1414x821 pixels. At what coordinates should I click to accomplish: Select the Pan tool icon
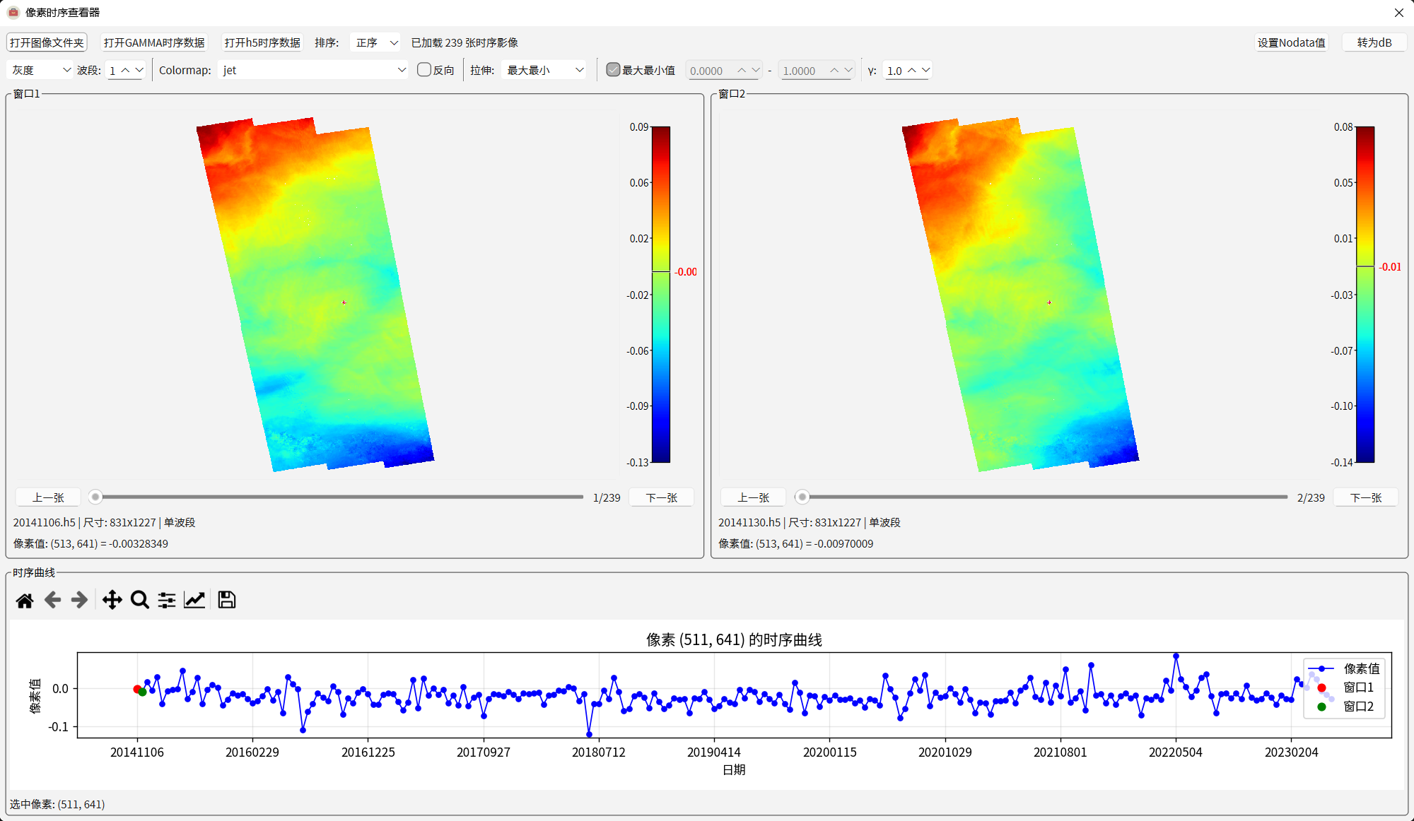point(112,601)
